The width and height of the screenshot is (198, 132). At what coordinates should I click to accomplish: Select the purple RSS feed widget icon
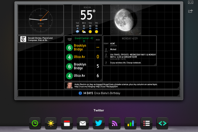coord(114,123)
